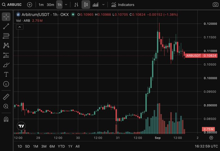Click the 0.10500 price axis label

pyautogui.click(x=210, y=64)
